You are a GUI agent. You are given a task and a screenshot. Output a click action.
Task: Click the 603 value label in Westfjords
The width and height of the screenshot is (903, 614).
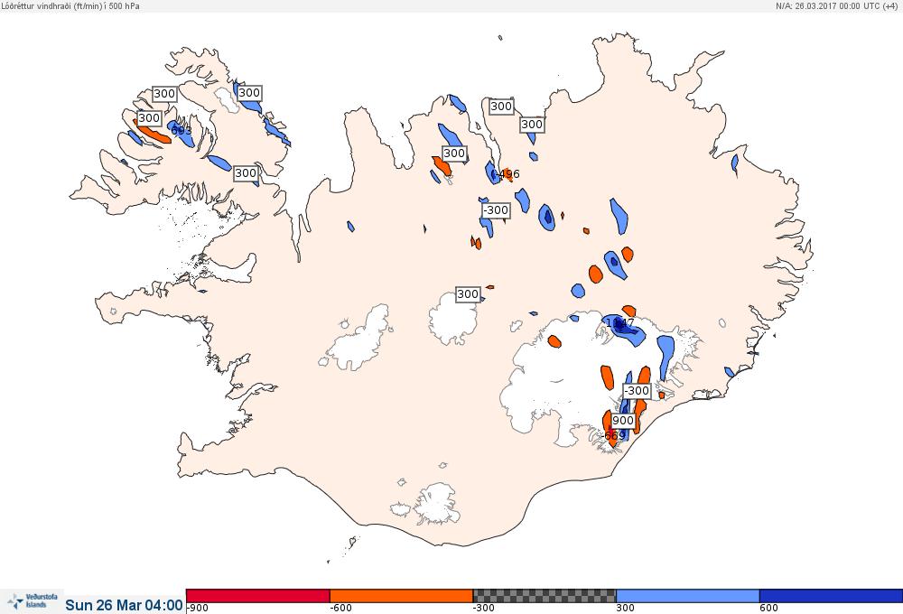click(x=182, y=131)
